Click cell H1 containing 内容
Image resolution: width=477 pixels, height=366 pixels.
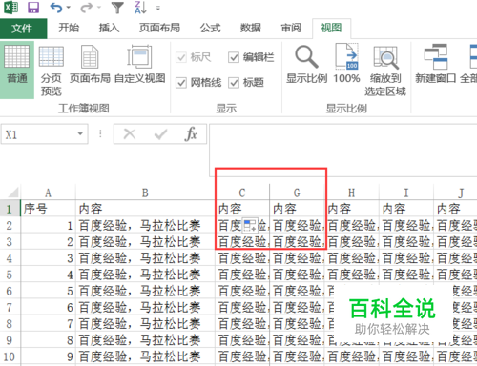(352, 209)
